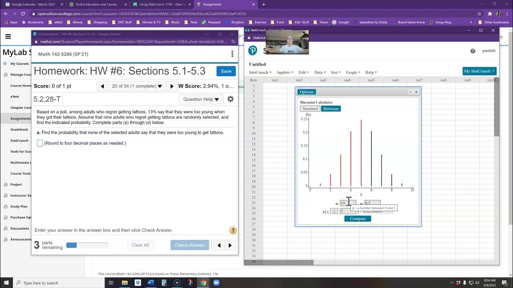Open Gradebook in the sidebar
This screenshot has height=288, width=513.
point(19,130)
